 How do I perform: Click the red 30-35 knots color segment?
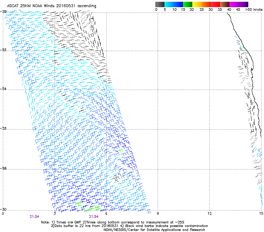215,4
